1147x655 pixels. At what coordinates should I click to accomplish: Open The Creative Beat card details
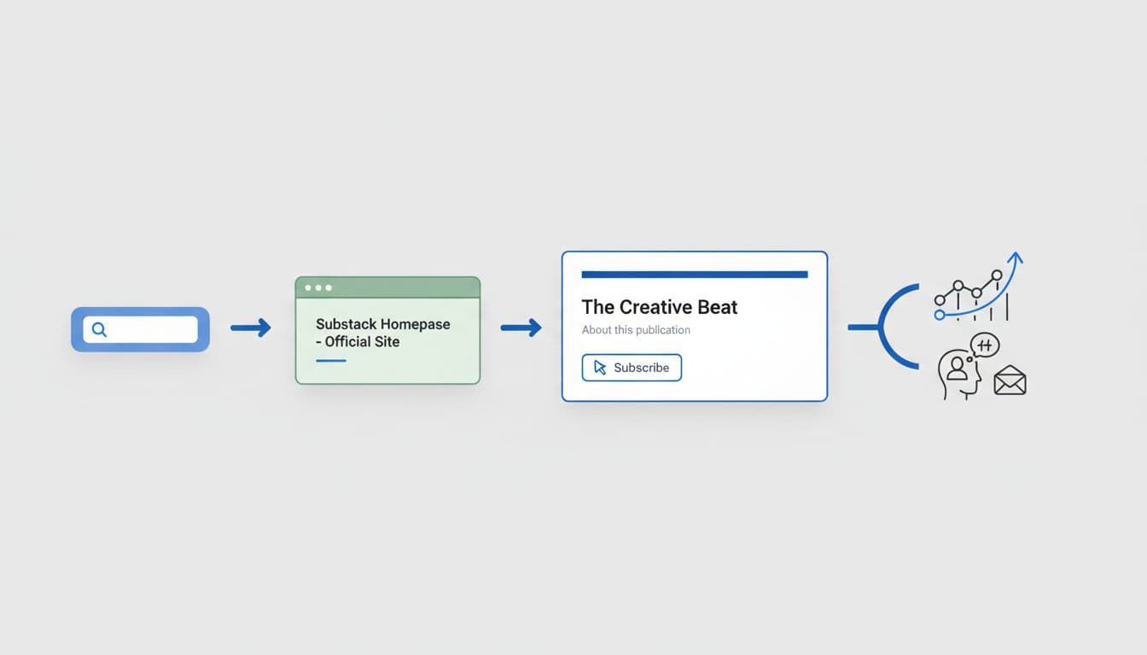(x=694, y=327)
